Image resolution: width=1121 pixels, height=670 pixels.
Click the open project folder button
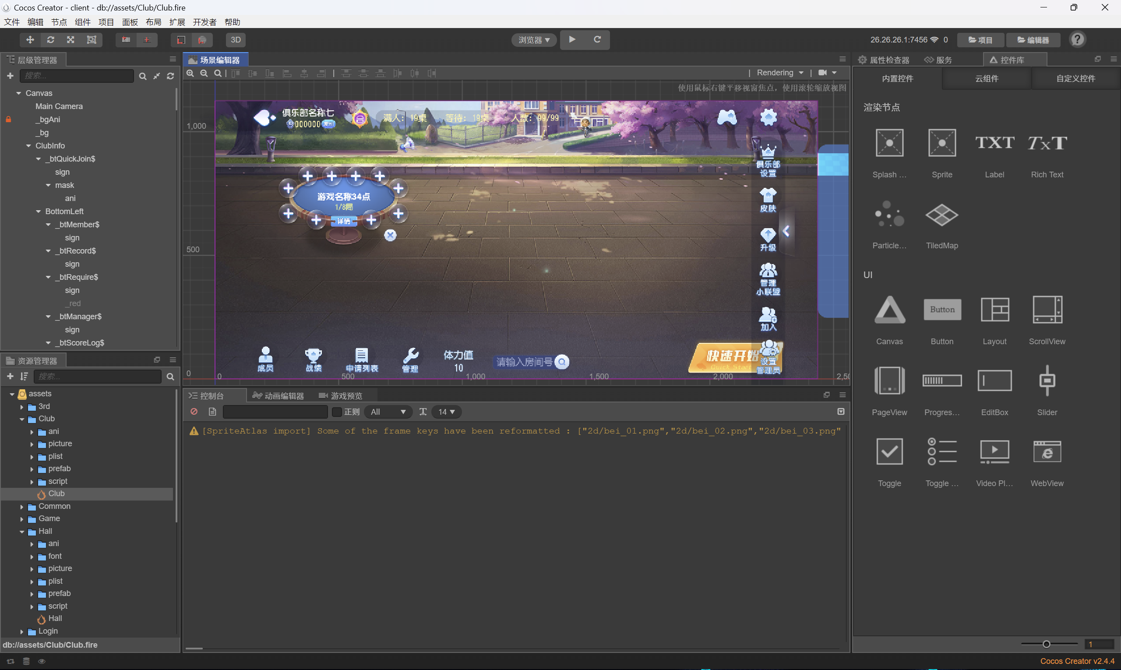[980, 40]
